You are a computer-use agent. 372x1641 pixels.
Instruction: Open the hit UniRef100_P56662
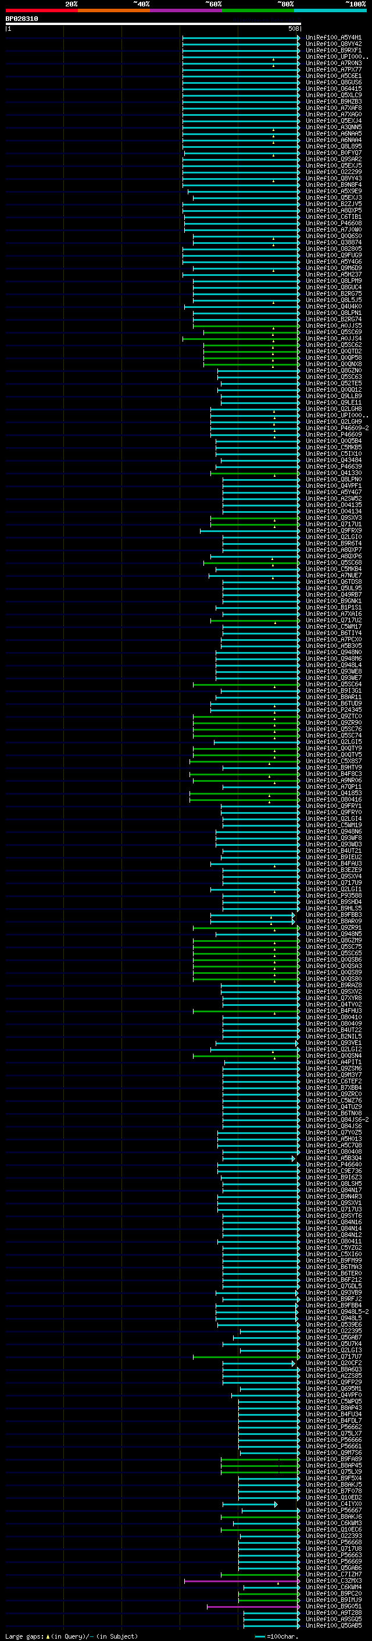click(x=333, y=1427)
